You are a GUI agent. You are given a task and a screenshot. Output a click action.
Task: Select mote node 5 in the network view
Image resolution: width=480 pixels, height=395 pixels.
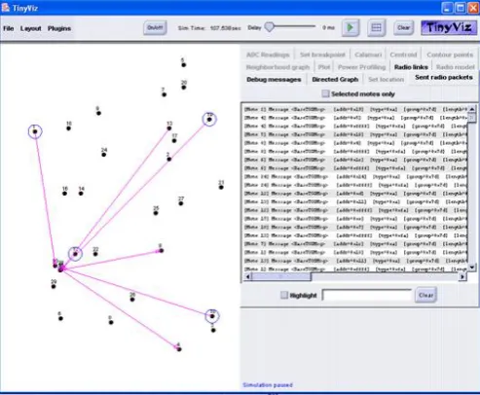click(184, 65)
